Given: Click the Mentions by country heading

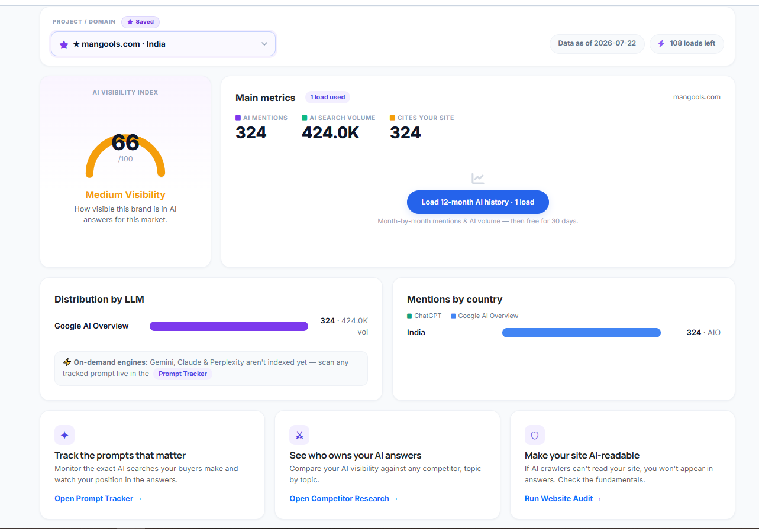Looking at the screenshot, I should pyautogui.click(x=455, y=299).
